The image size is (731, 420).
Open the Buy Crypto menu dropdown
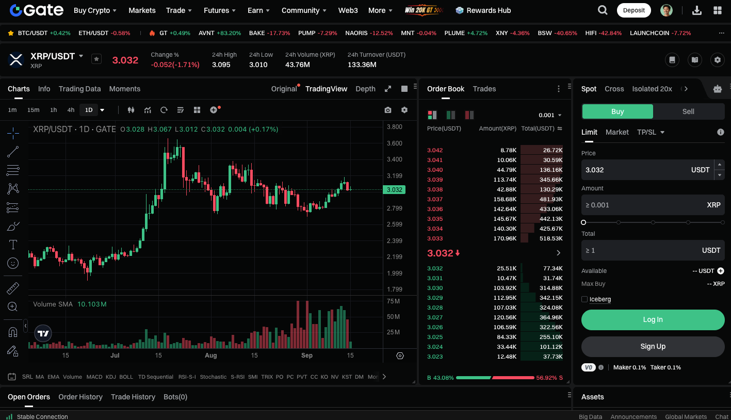click(x=95, y=10)
